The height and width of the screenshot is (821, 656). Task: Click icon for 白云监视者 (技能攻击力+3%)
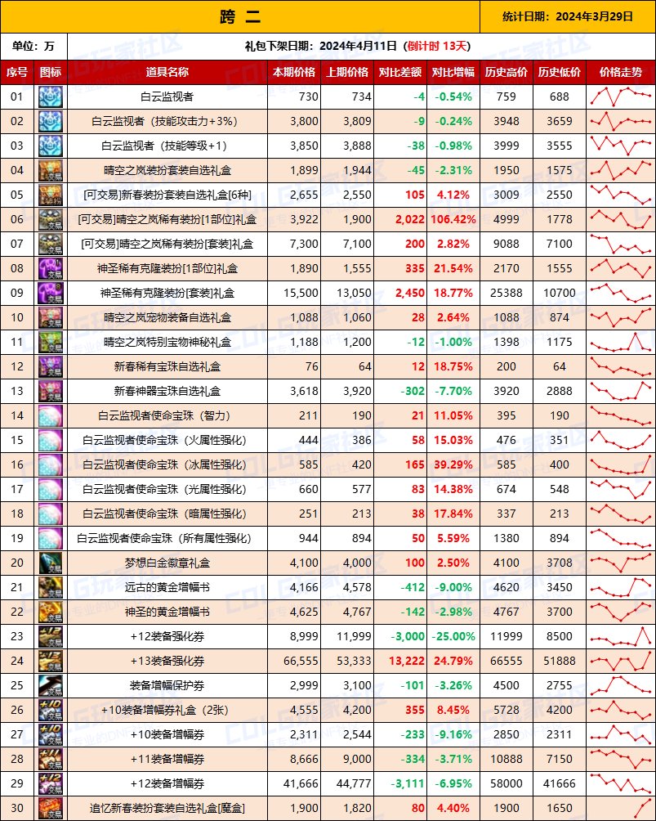coord(50,122)
